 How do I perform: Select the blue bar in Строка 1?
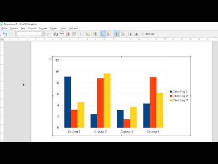click(68, 102)
